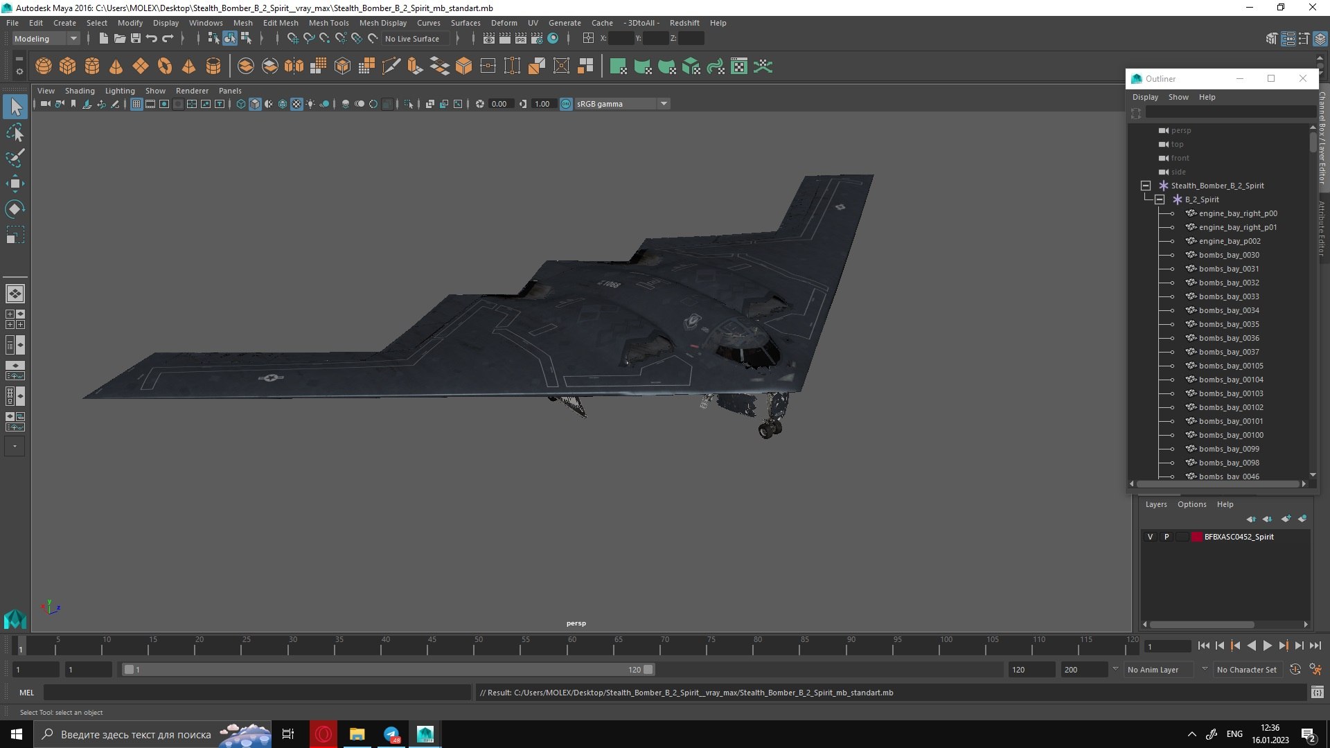Click the red BFBXASC0452_Spirit layer color swatch
1330x748 pixels.
(x=1196, y=537)
